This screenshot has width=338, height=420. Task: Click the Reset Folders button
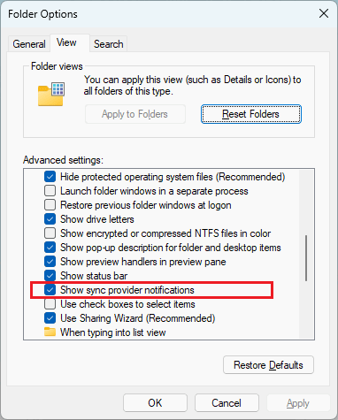(251, 114)
